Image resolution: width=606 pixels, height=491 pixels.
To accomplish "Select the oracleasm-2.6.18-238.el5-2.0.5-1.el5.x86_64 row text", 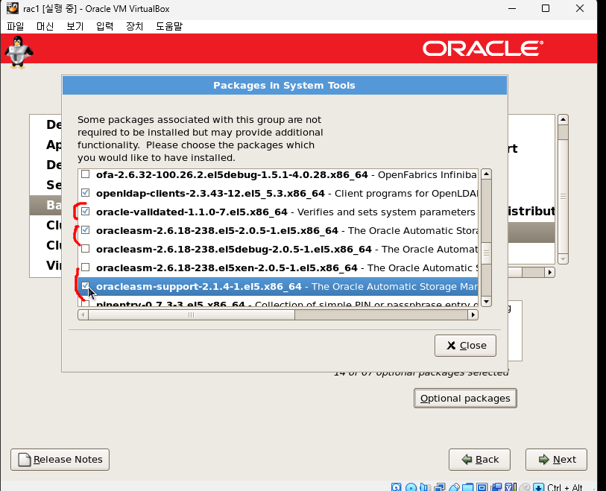I will click(217, 231).
